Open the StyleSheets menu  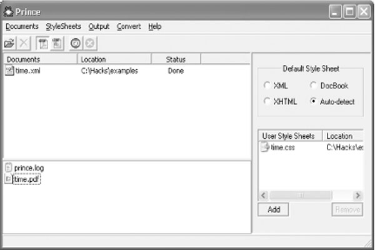click(63, 26)
